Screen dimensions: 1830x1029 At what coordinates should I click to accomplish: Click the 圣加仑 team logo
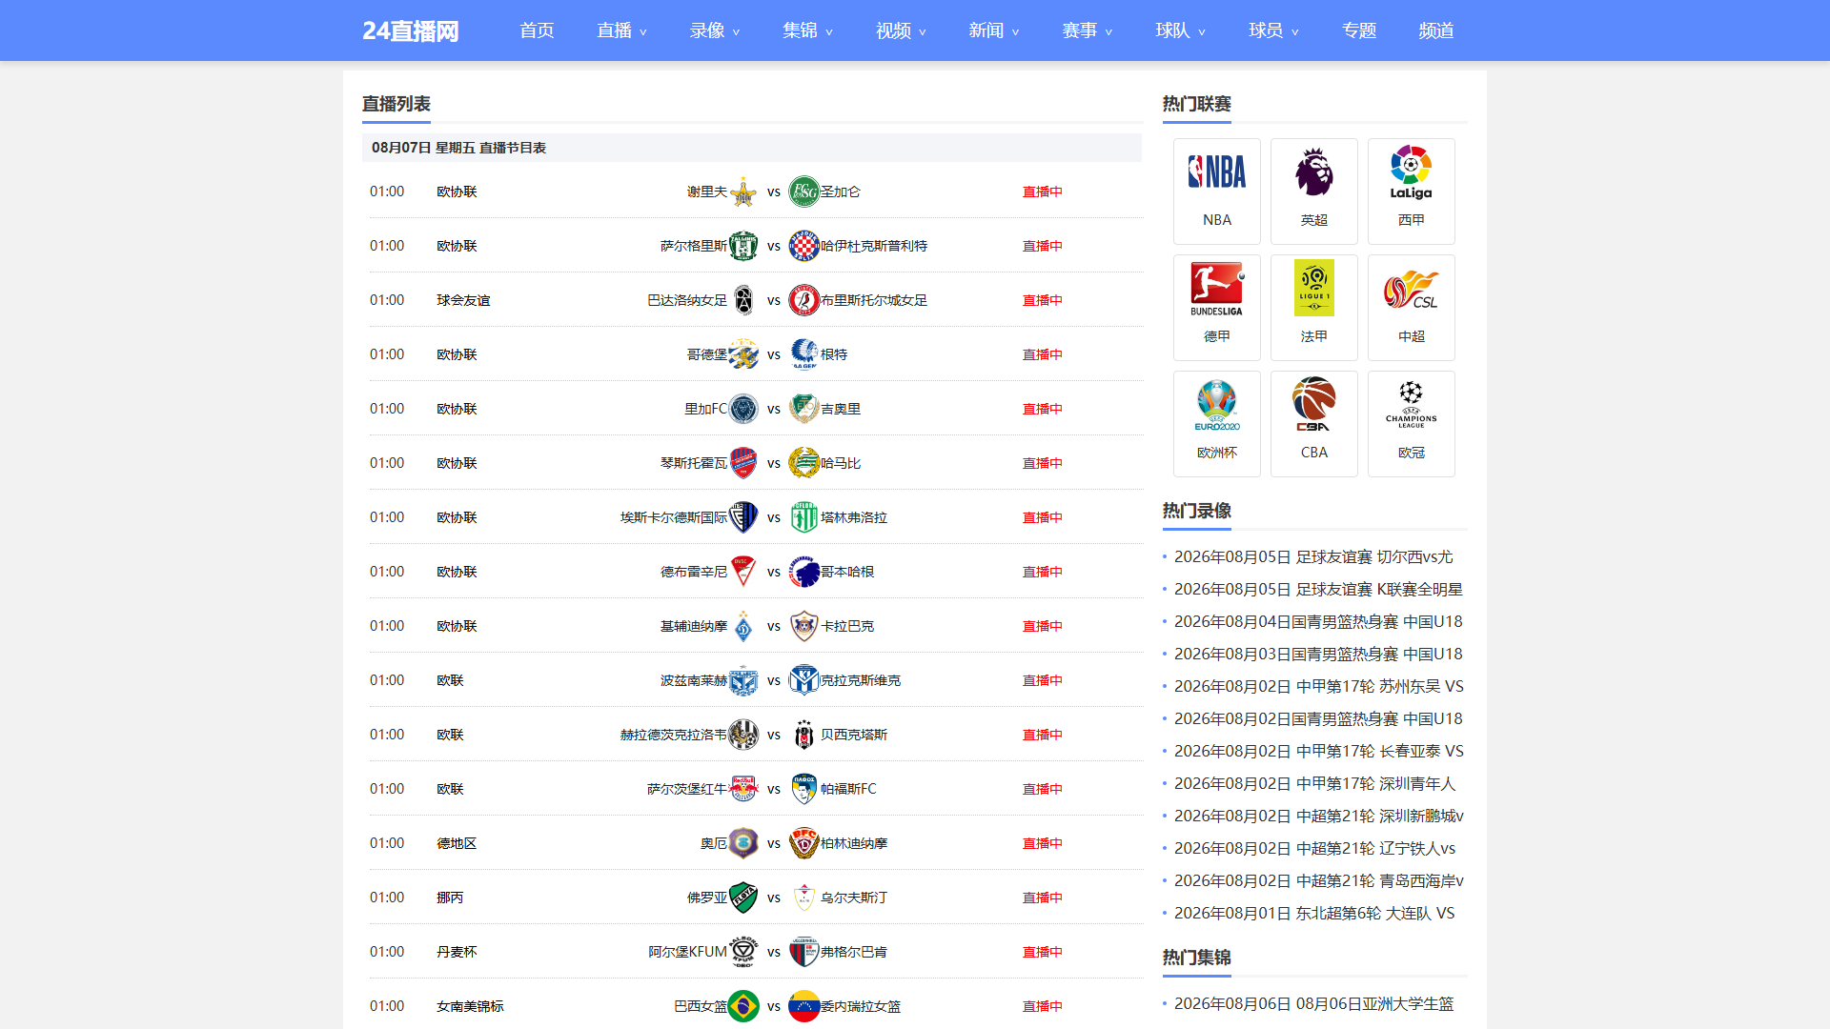click(x=803, y=192)
